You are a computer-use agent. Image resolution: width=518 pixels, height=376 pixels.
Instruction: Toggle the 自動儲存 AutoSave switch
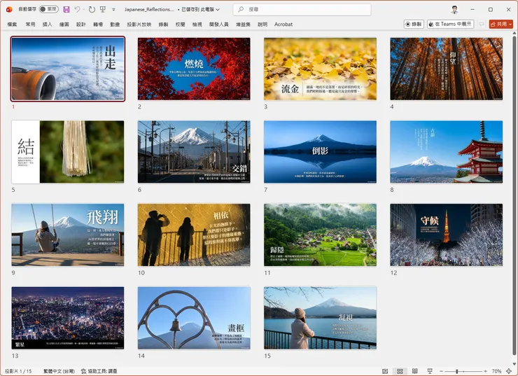48,10
